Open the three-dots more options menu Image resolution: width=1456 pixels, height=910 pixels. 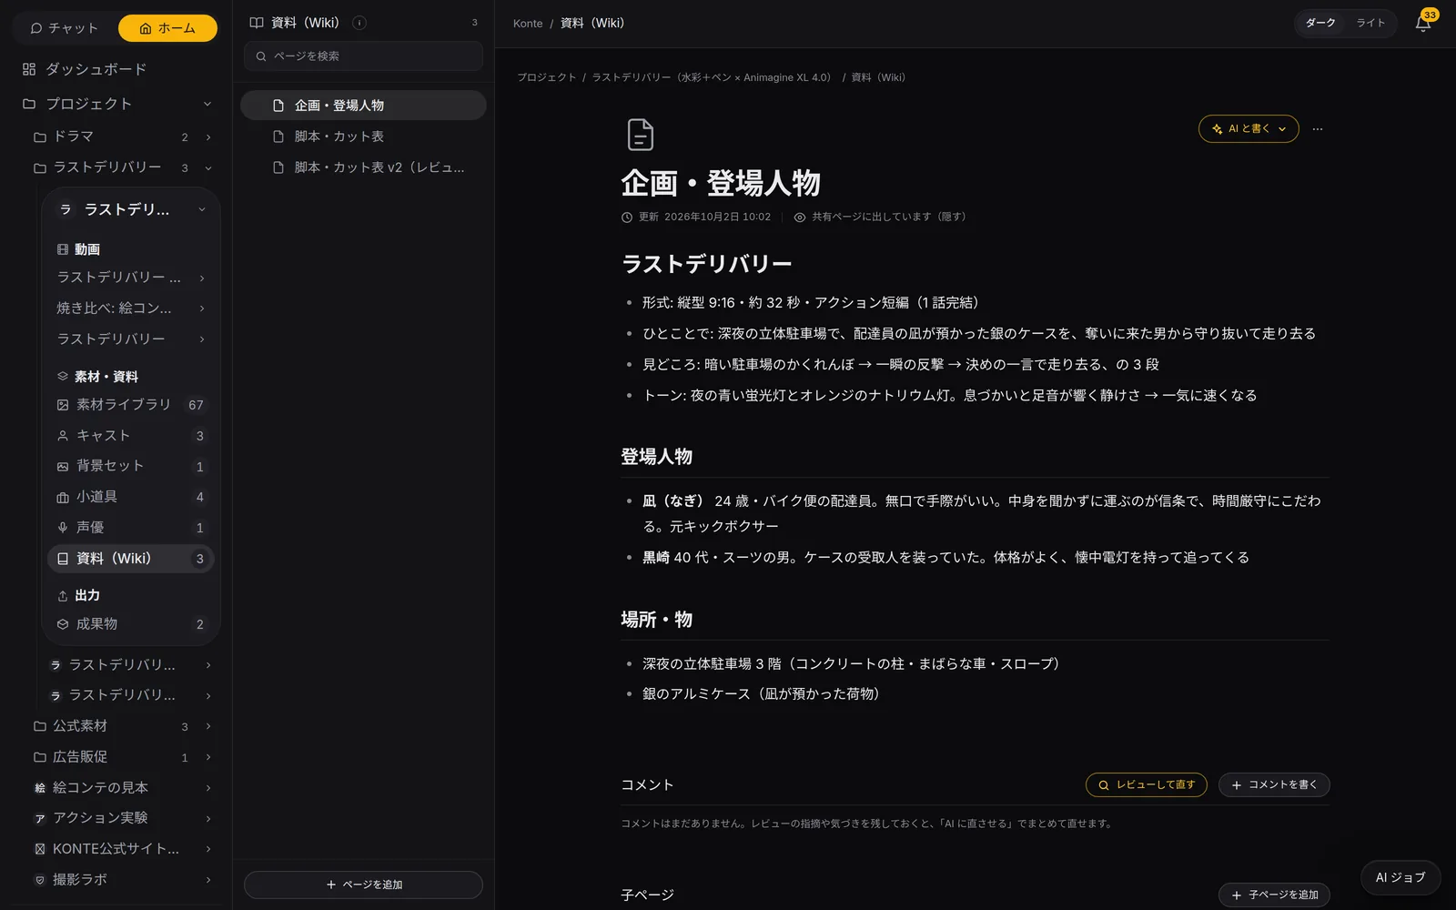(1318, 129)
